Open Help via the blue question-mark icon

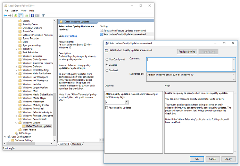coord(32,16)
